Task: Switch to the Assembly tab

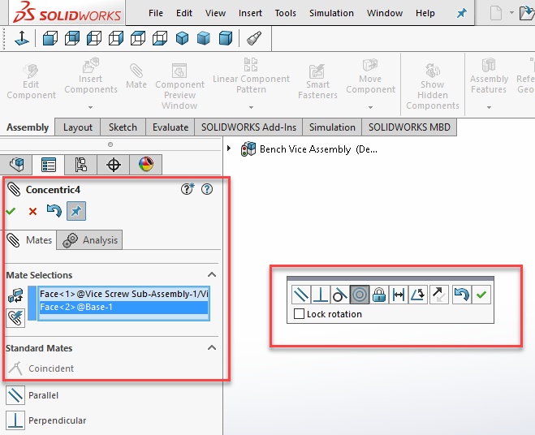Action: pyautogui.click(x=28, y=127)
